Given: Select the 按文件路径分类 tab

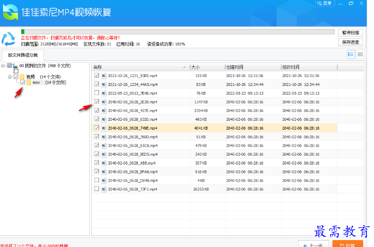Looking at the screenshot, I should pos(23,55).
